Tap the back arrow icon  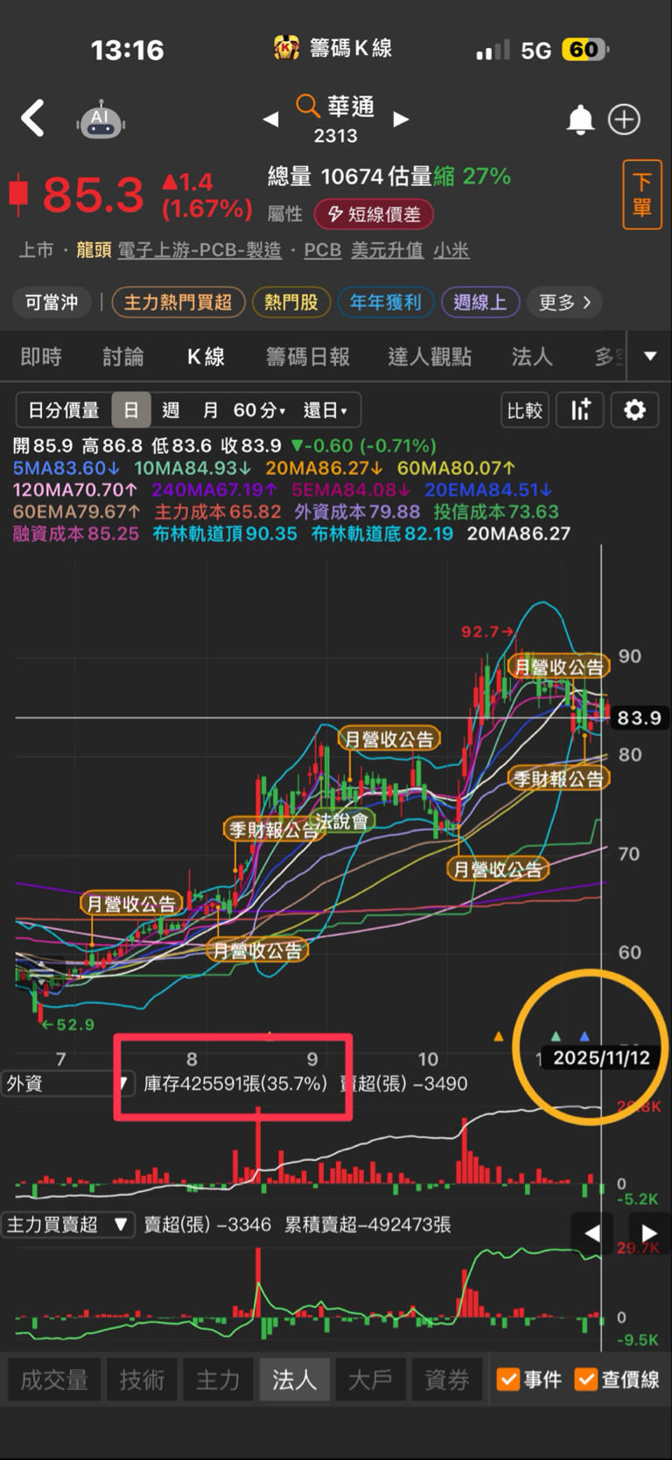[32, 118]
